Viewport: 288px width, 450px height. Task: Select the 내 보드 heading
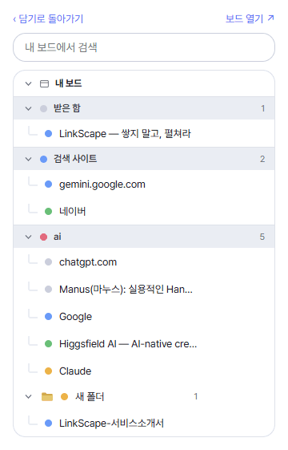(x=69, y=83)
